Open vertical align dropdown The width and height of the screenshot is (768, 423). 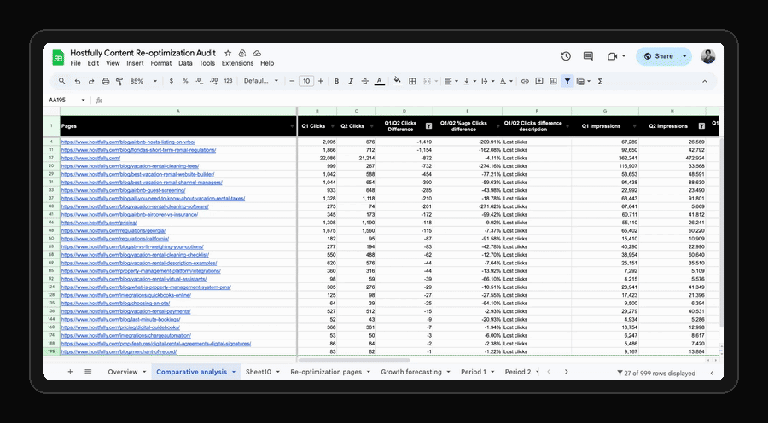(469, 81)
